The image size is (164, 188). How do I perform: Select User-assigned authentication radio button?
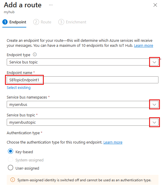pyautogui.click(x=11, y=168)
